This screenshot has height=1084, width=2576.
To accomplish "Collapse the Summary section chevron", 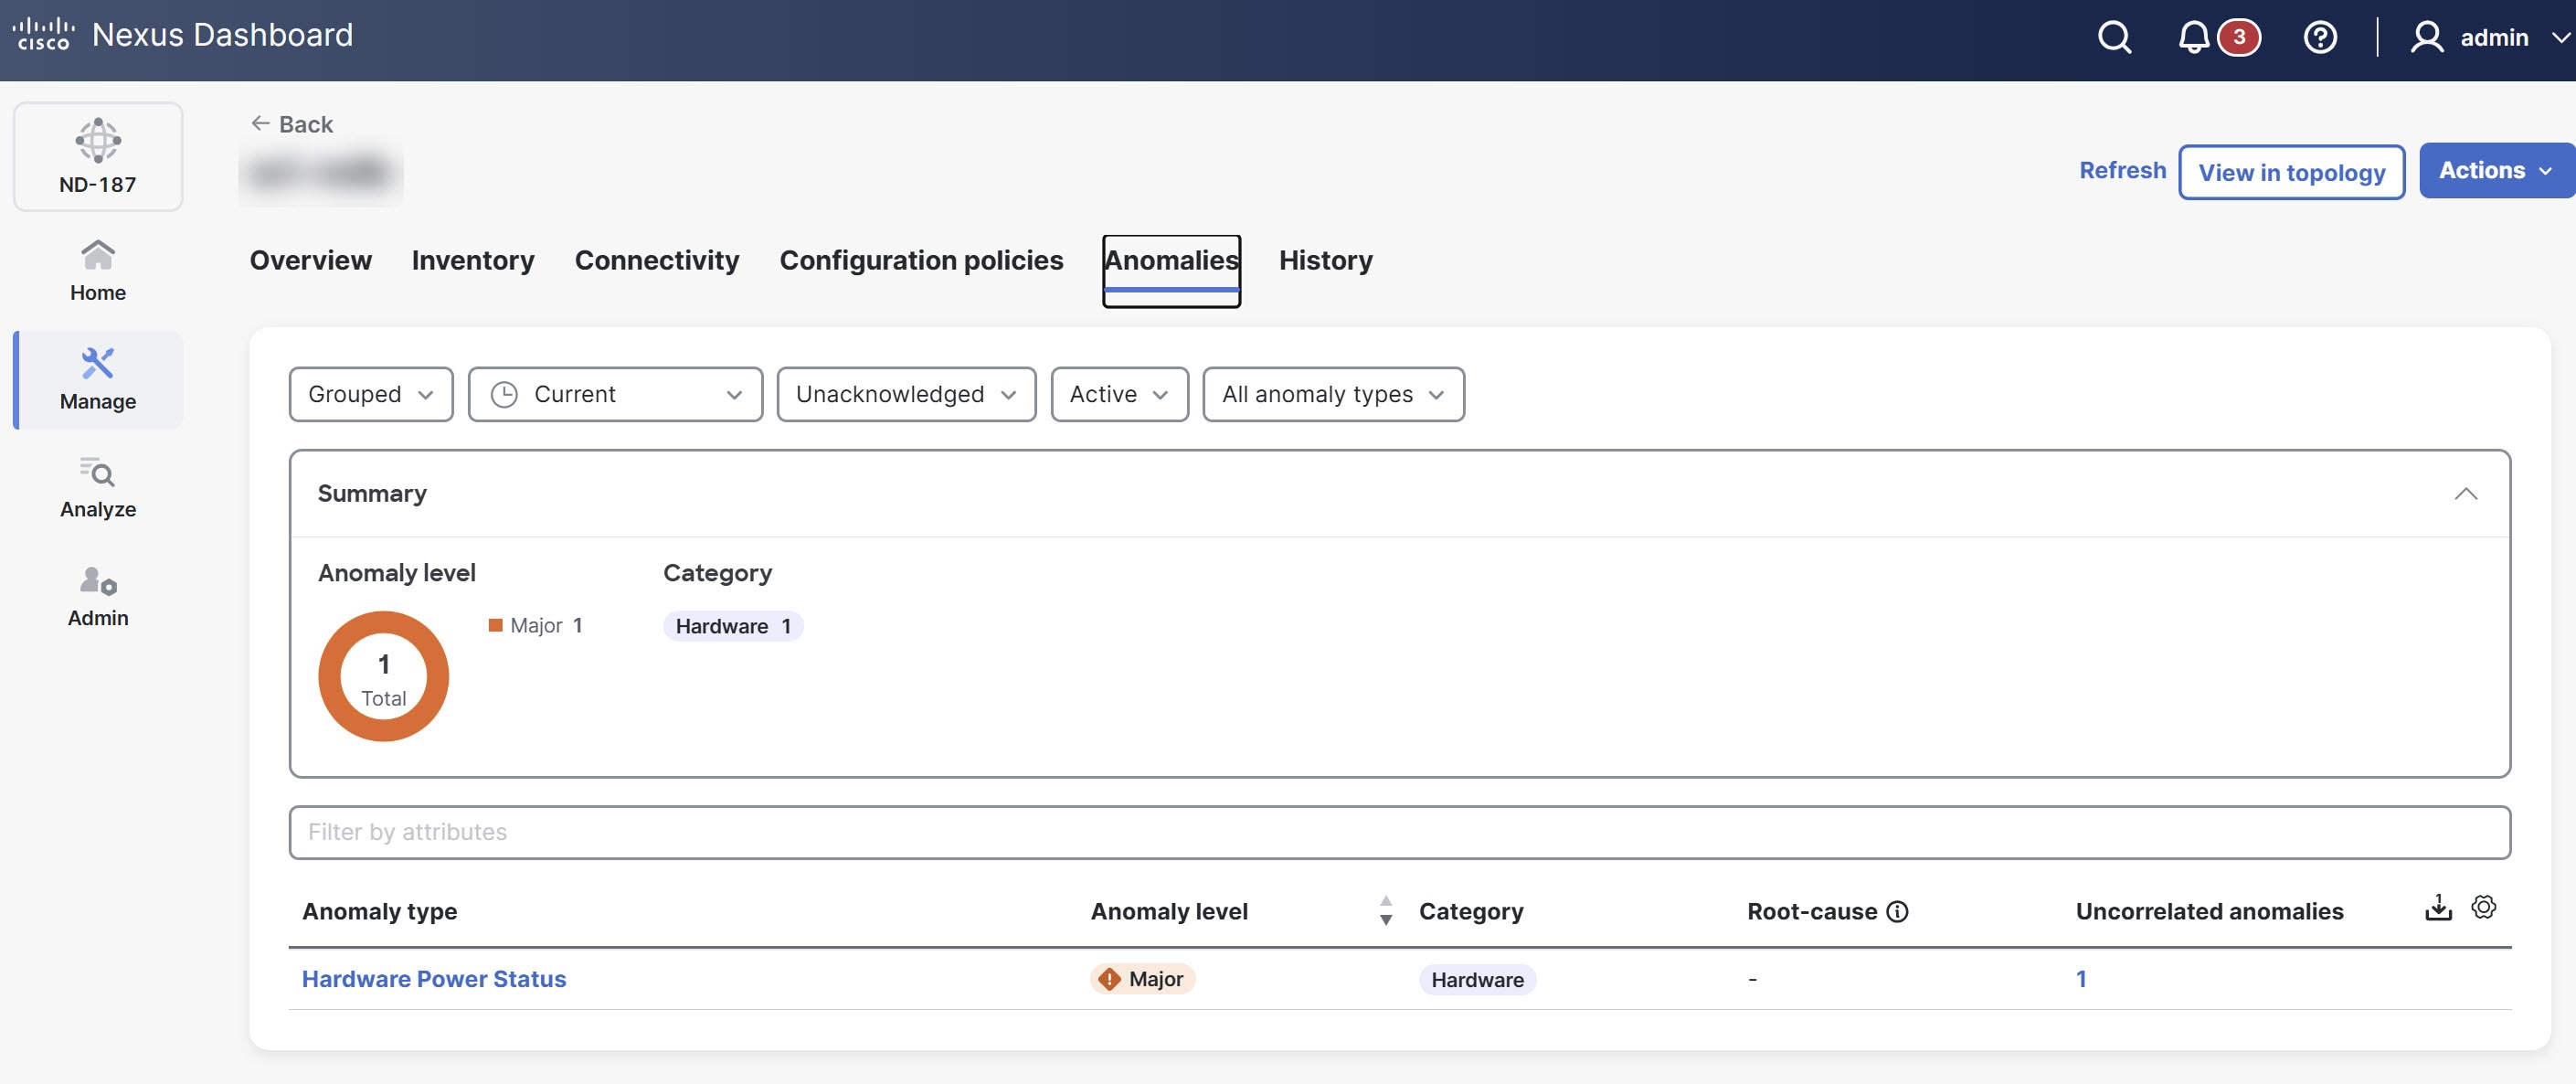I will (x=2465, y=493).
